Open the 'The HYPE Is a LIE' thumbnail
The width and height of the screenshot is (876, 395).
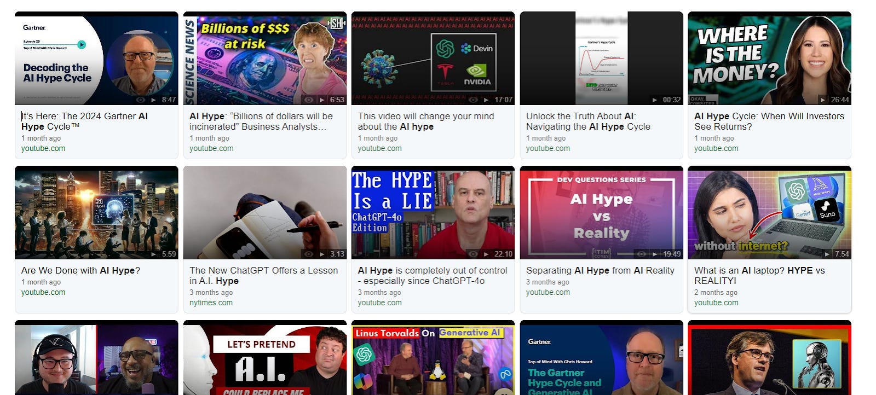click(x=433, y=212)
